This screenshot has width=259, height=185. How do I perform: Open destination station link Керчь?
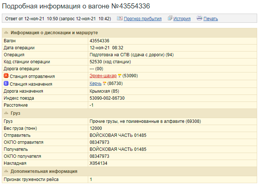pyautogui.click(x=95, y=83)
